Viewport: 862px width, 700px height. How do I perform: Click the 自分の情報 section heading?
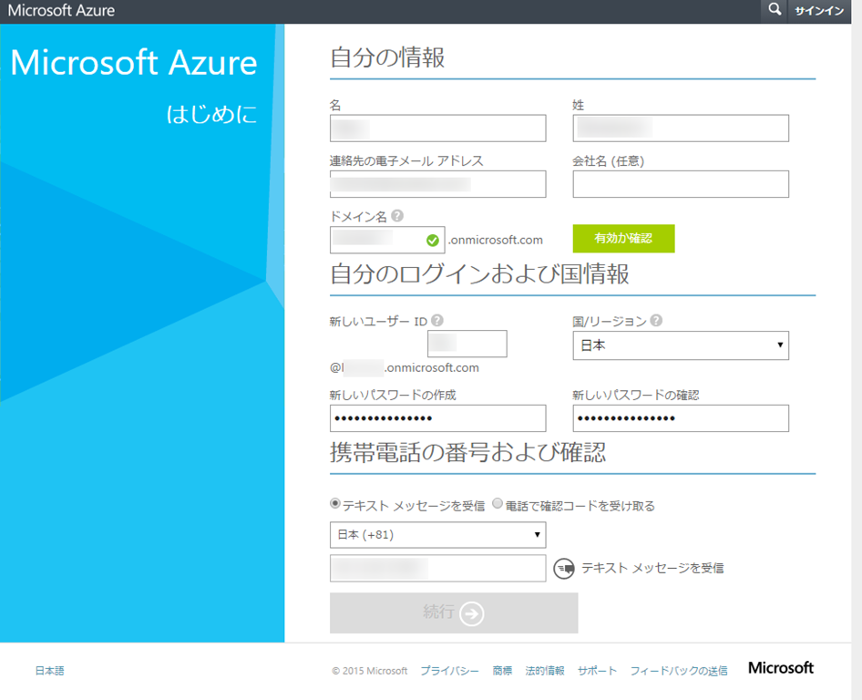click(387, 57)
